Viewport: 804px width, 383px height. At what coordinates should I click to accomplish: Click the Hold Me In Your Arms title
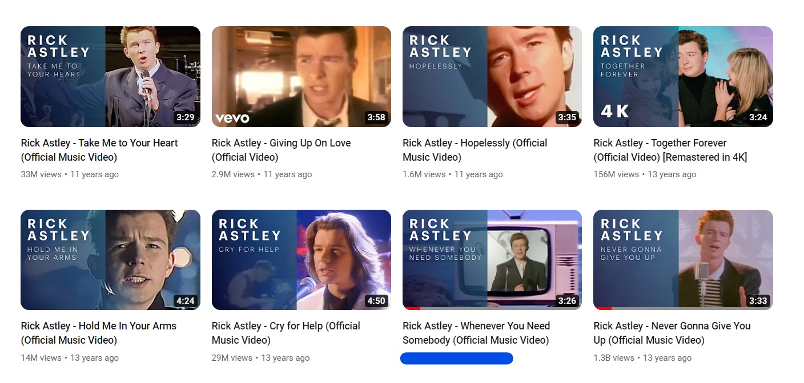click(x=99, y=333)
